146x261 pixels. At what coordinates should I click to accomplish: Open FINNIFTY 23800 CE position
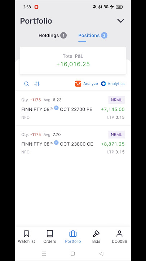[x=73, y=143]
